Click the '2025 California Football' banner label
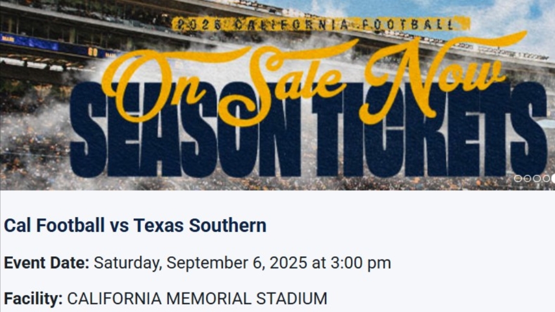 tap(320, 25)
